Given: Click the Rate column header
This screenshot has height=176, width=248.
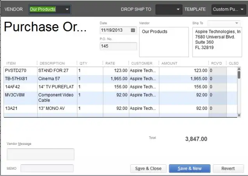Looking at the screenshot, I should [x=110, y=63].
